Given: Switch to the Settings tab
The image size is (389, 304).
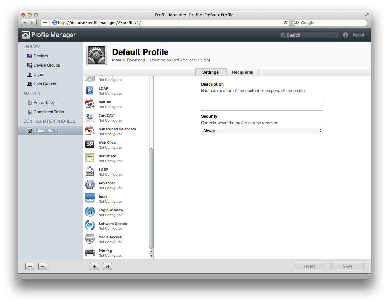Looking at the screenshot, I should pos(211,72).
